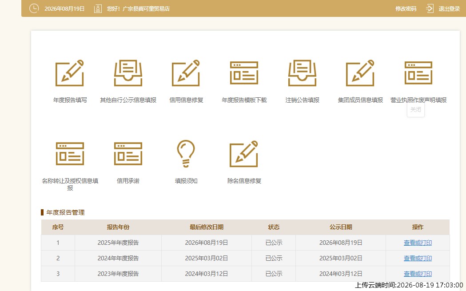466x291 pixels.
Task: Click the header date 2026年08月19日
Action: [x=64, y=8]
